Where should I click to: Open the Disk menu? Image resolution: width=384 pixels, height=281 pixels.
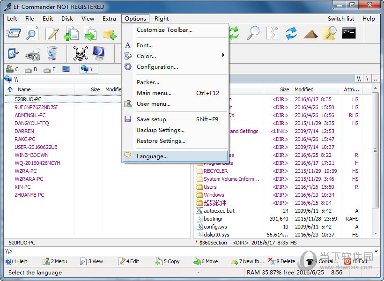tap(67, 19)
